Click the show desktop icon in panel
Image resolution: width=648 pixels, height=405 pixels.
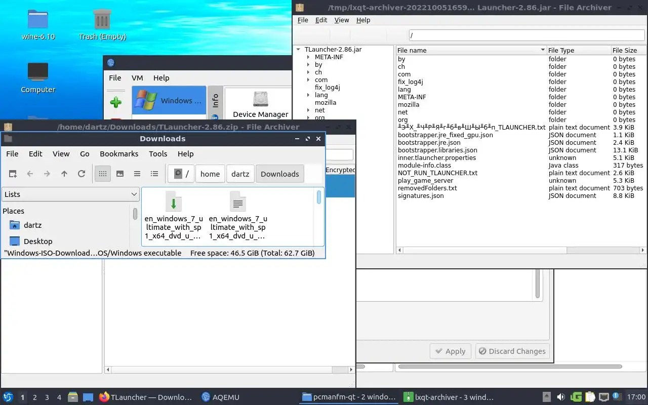[x=88, y=397]
